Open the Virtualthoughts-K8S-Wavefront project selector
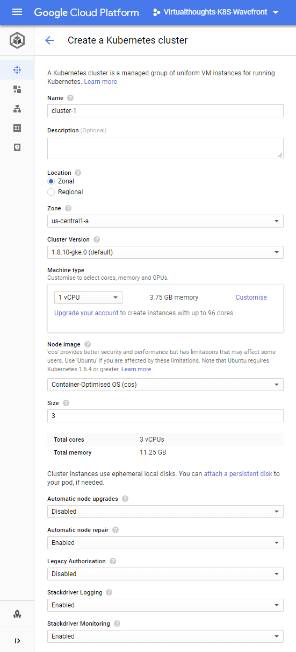 pos(216,12)
